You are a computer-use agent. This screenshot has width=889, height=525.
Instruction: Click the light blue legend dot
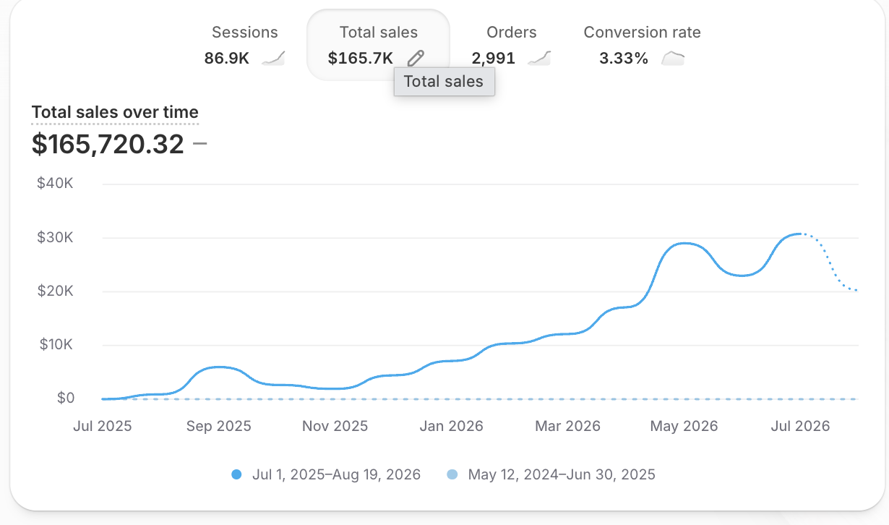tap(452, 475)
